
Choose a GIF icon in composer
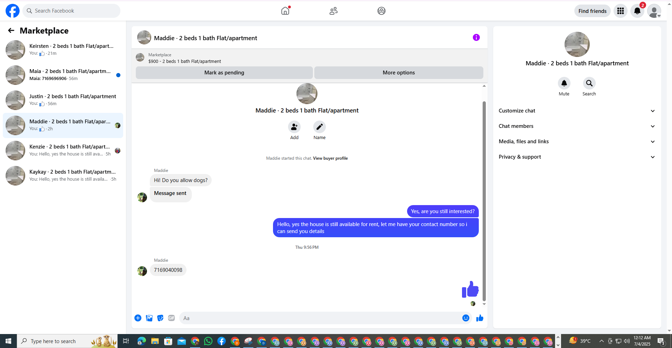171,318
